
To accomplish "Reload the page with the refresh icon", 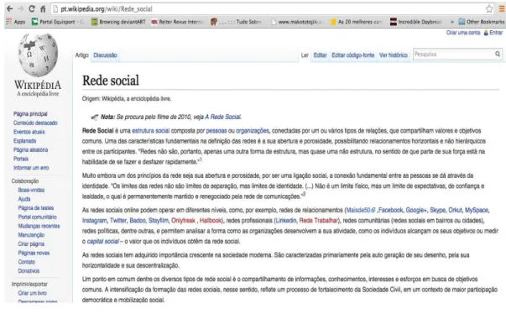I will 32,8.
